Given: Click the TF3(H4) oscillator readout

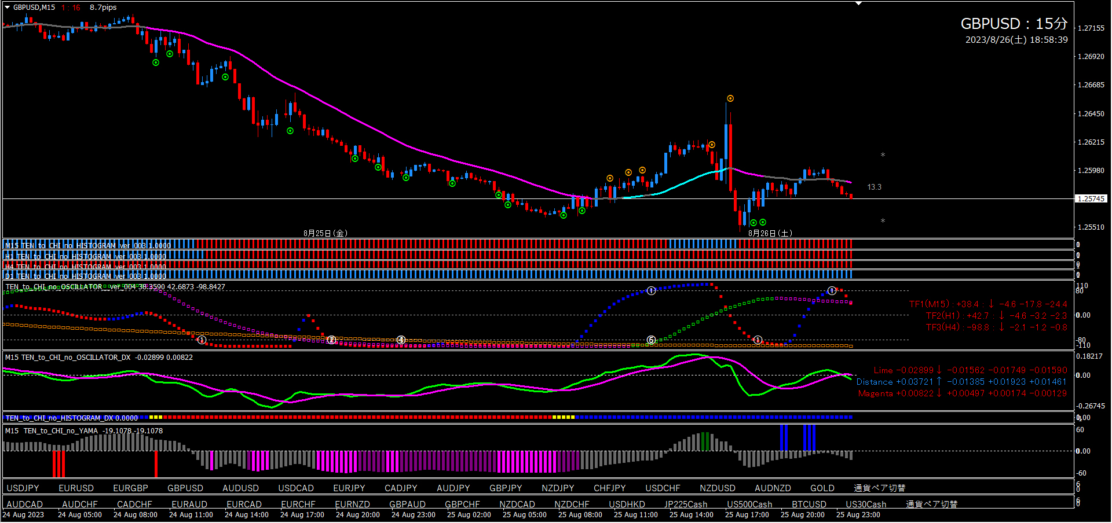Looking at the screenshot, I should point(996,327).
